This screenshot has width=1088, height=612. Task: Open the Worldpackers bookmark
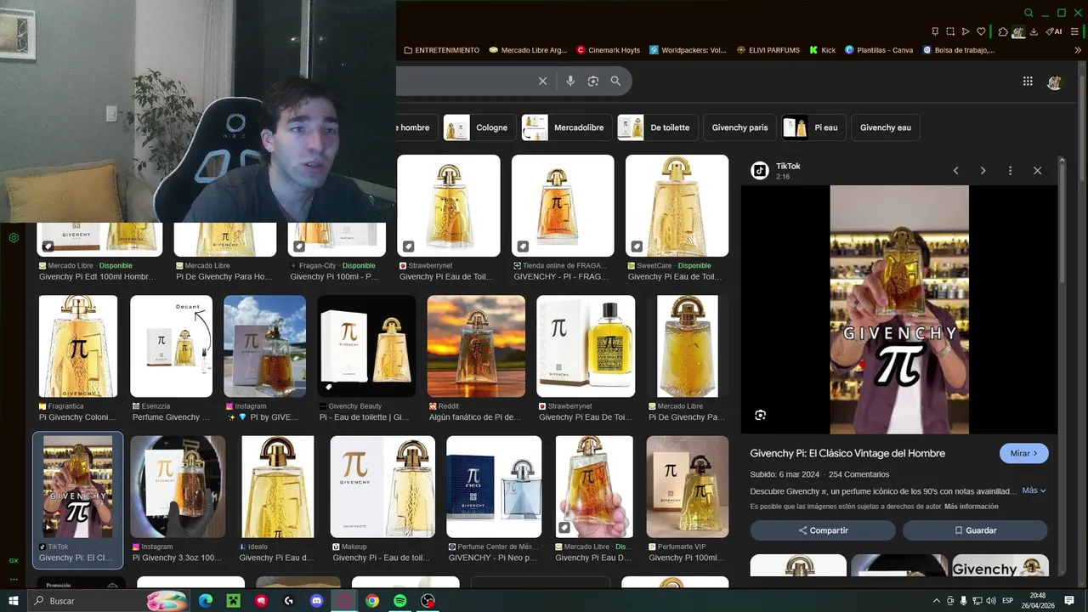tap(688, 50)
